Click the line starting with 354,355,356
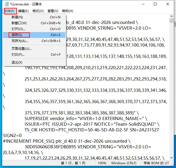 (96, 101)
